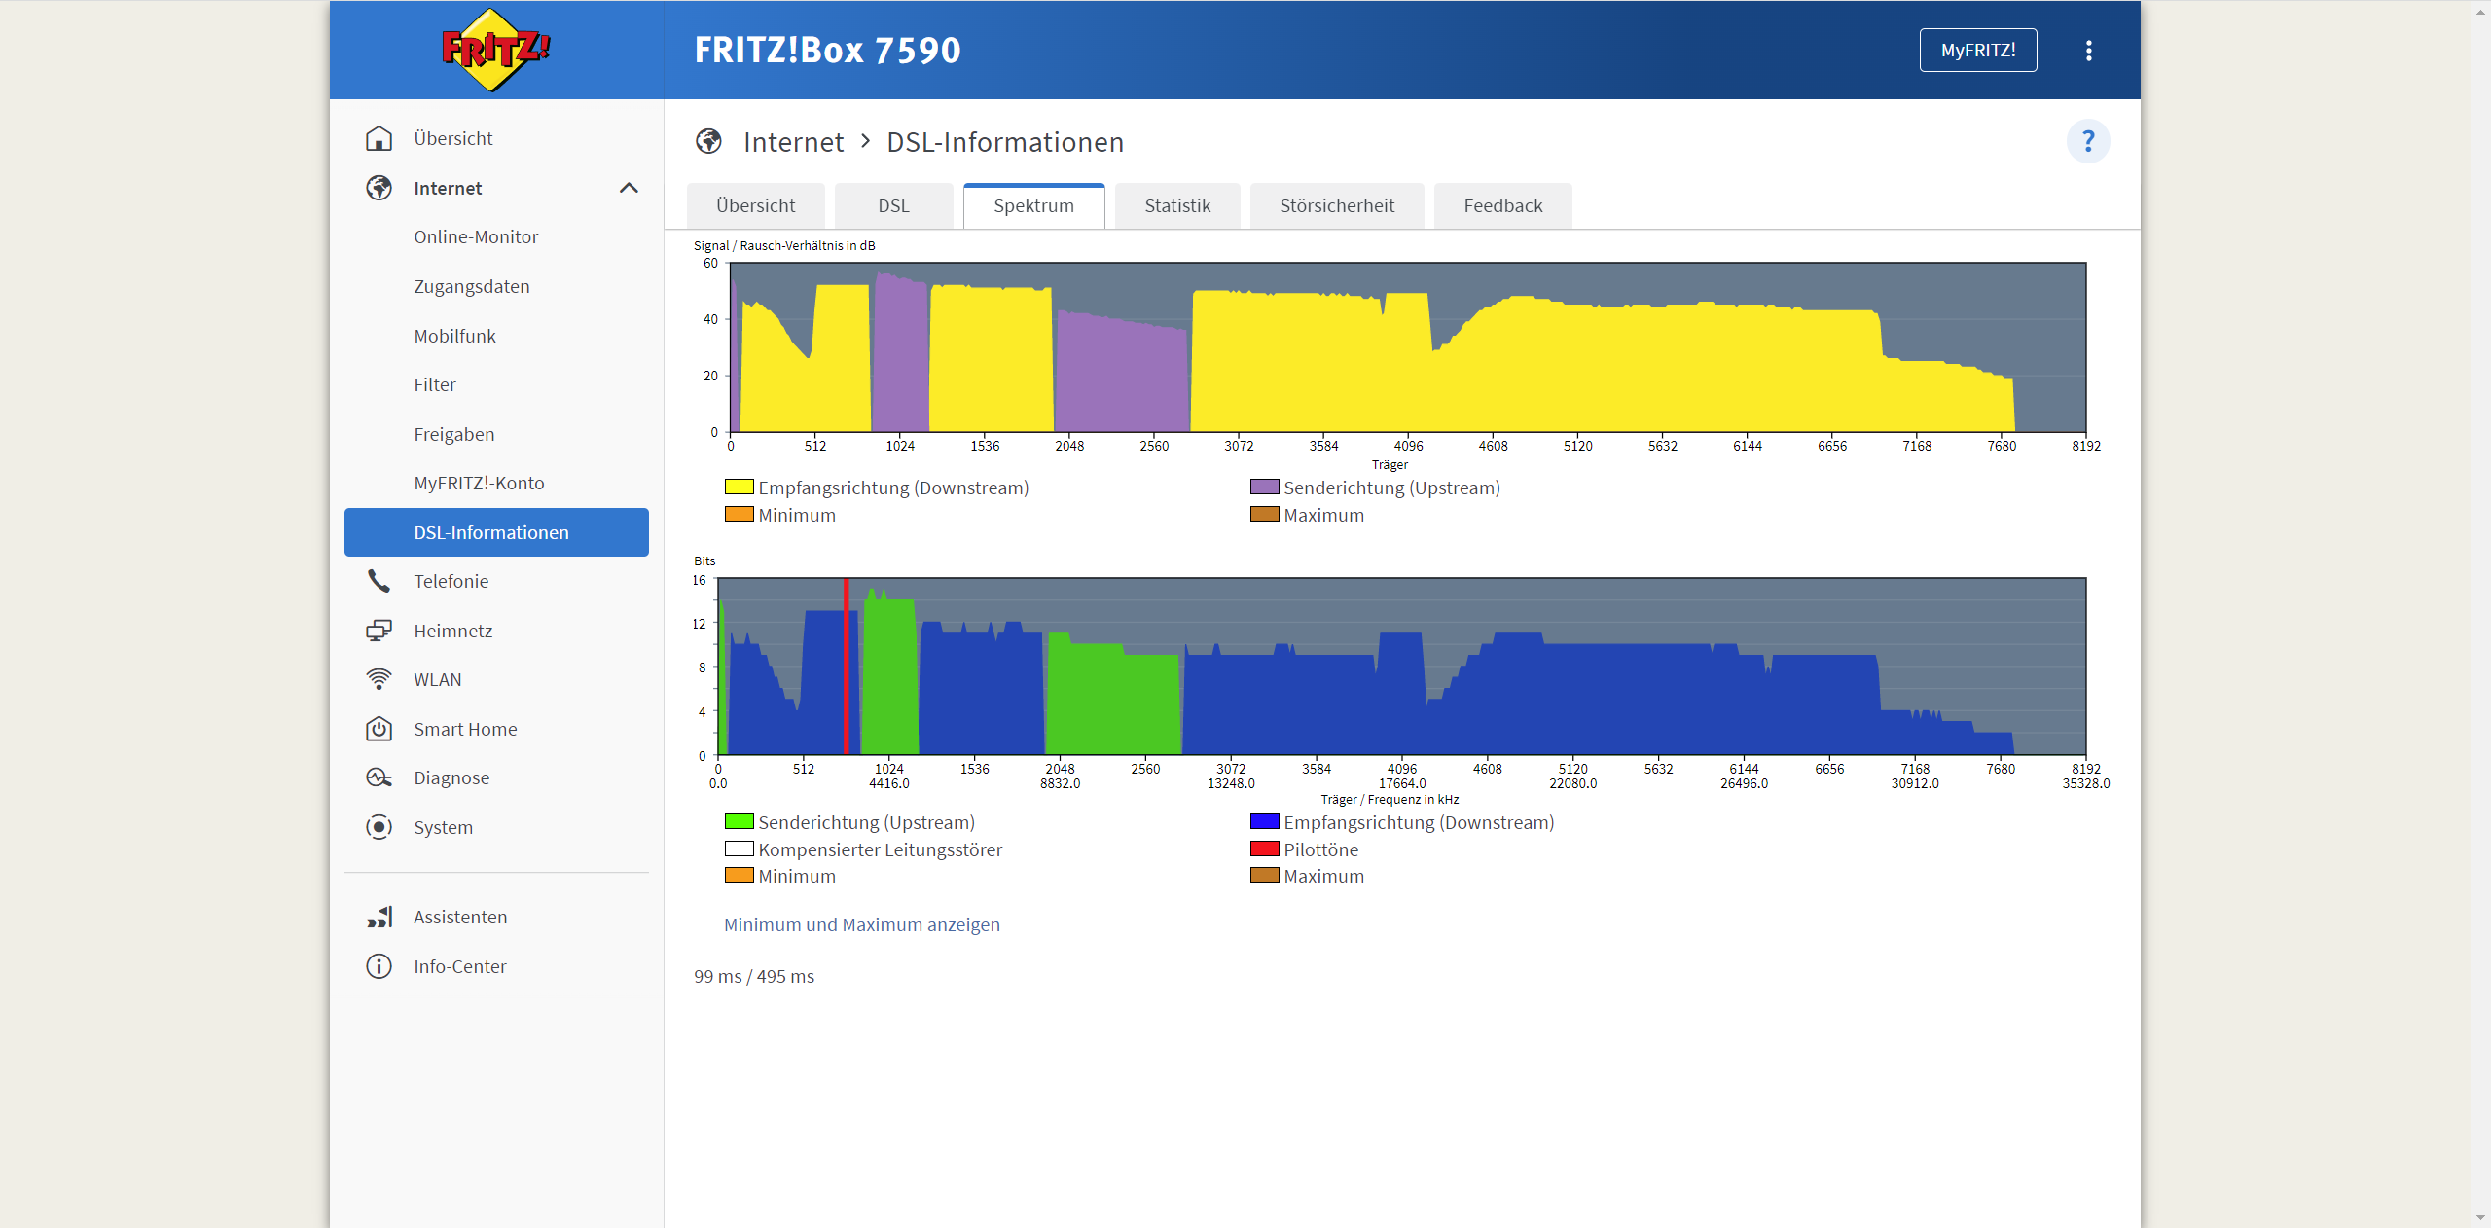Click the FRITZ! logo
This screenshot has width=2491, height=1228.
(496, 50)
